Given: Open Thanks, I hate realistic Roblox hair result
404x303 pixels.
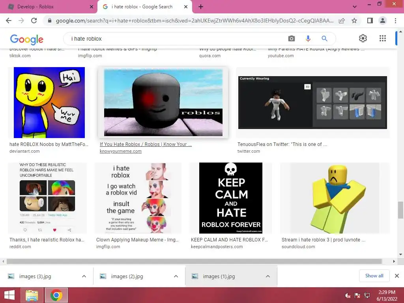Looking at the screenshot, I should (x=47, y=239).
